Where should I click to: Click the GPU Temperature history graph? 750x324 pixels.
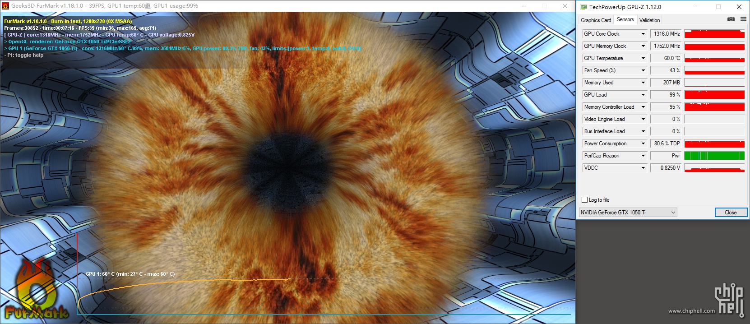pos(714,58)
